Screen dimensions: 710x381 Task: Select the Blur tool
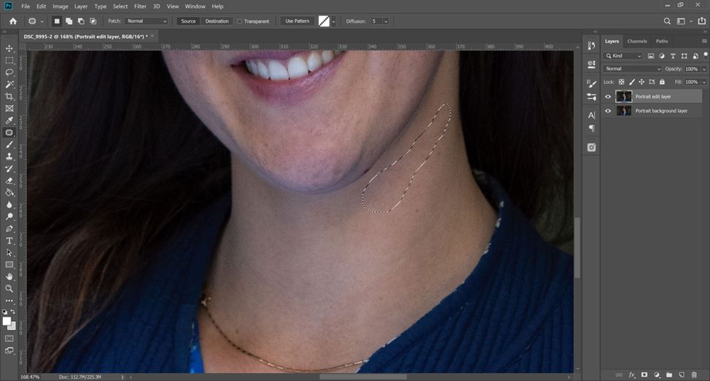[9, 205]
